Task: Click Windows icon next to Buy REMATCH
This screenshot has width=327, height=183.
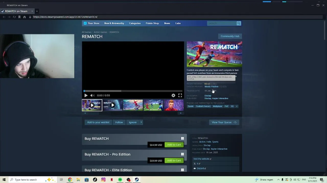Action: coord(182,139)
